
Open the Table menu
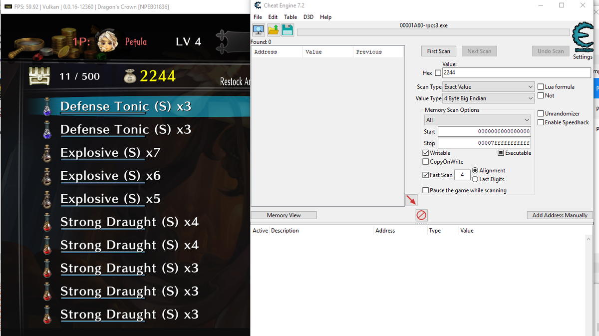click(291, 17)
